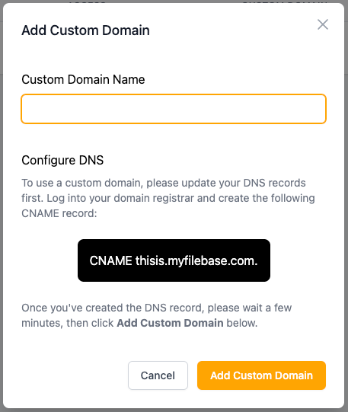Click the dimmed backdrop strip above the dialog
The image size is (348, 412).
tap(174, 2)
